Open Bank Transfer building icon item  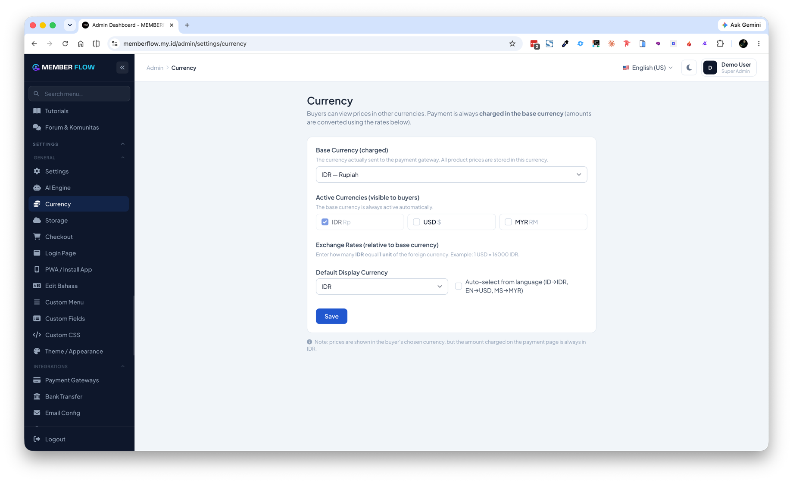click(79, 396)
